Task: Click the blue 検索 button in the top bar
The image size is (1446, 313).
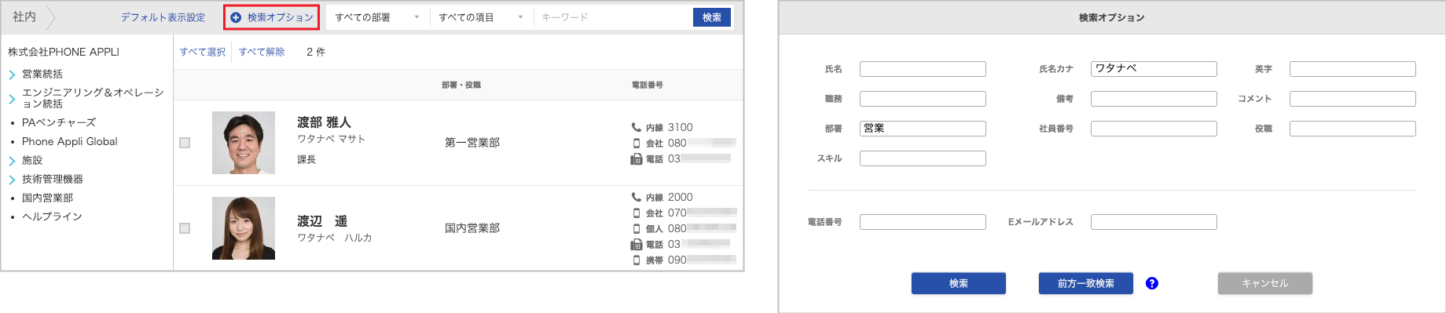Action: tap(712, 17)
